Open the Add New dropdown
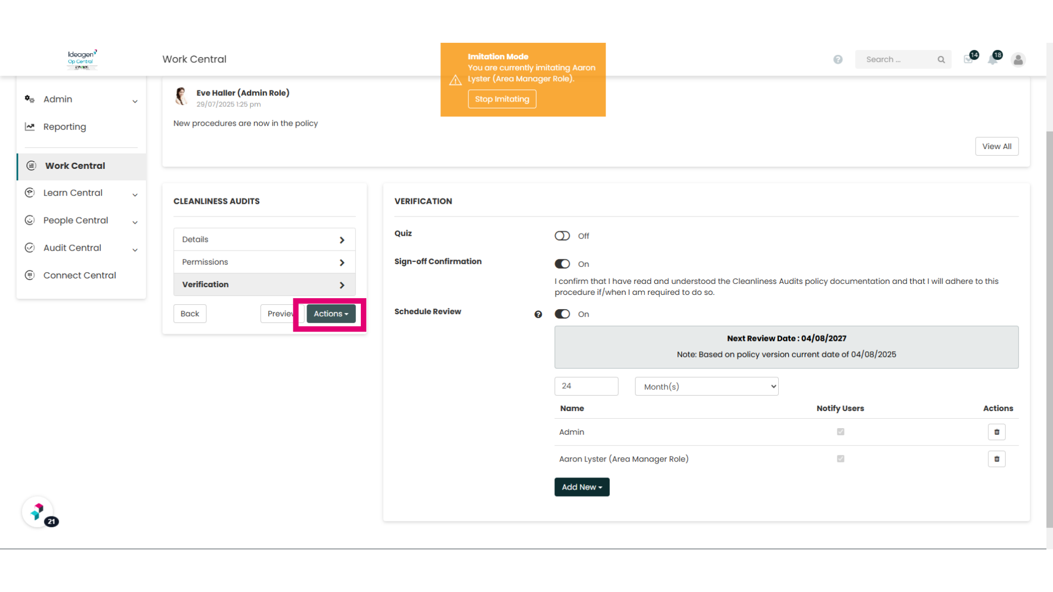The width and height of the screenshot is (1053, 592). 582,487
